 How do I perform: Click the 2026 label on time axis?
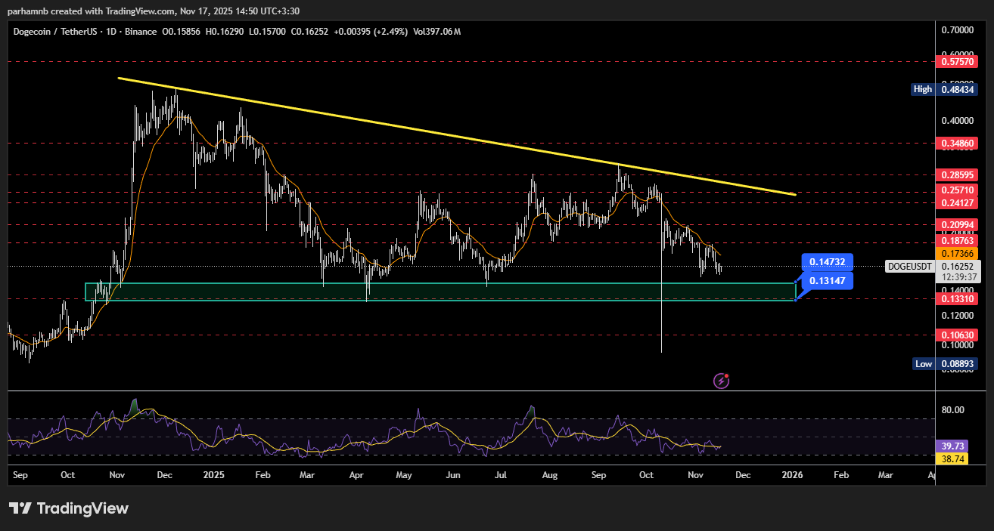pos(792,475)
